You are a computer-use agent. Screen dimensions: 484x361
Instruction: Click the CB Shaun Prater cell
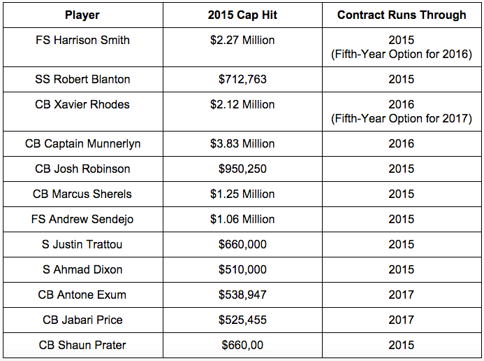click(x=82, y=345)
